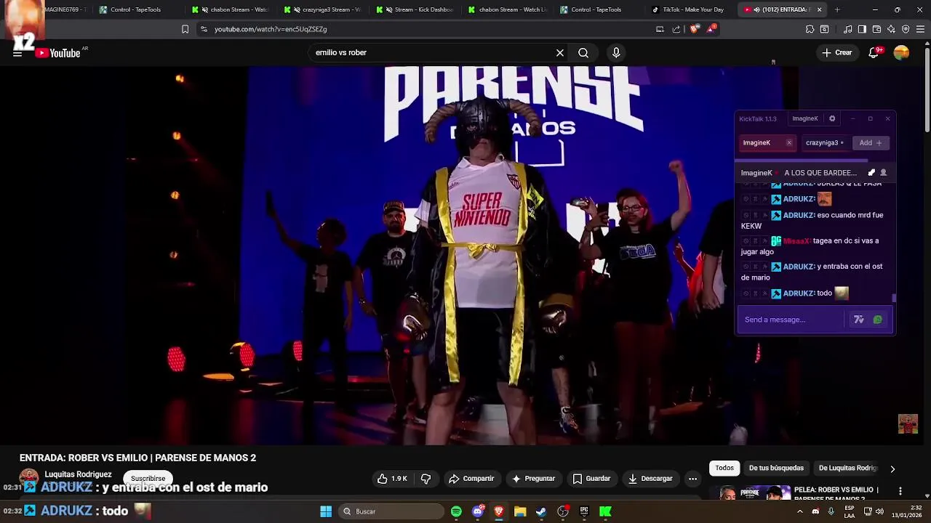
Task: Clear the search text with the X
Action: point(560,53)
